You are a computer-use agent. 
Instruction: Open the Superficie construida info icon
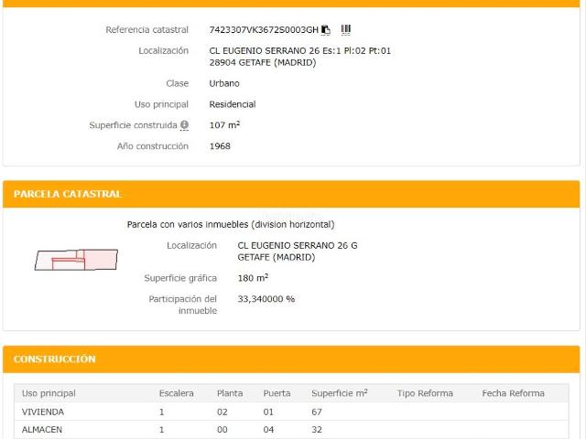point(184,125)
